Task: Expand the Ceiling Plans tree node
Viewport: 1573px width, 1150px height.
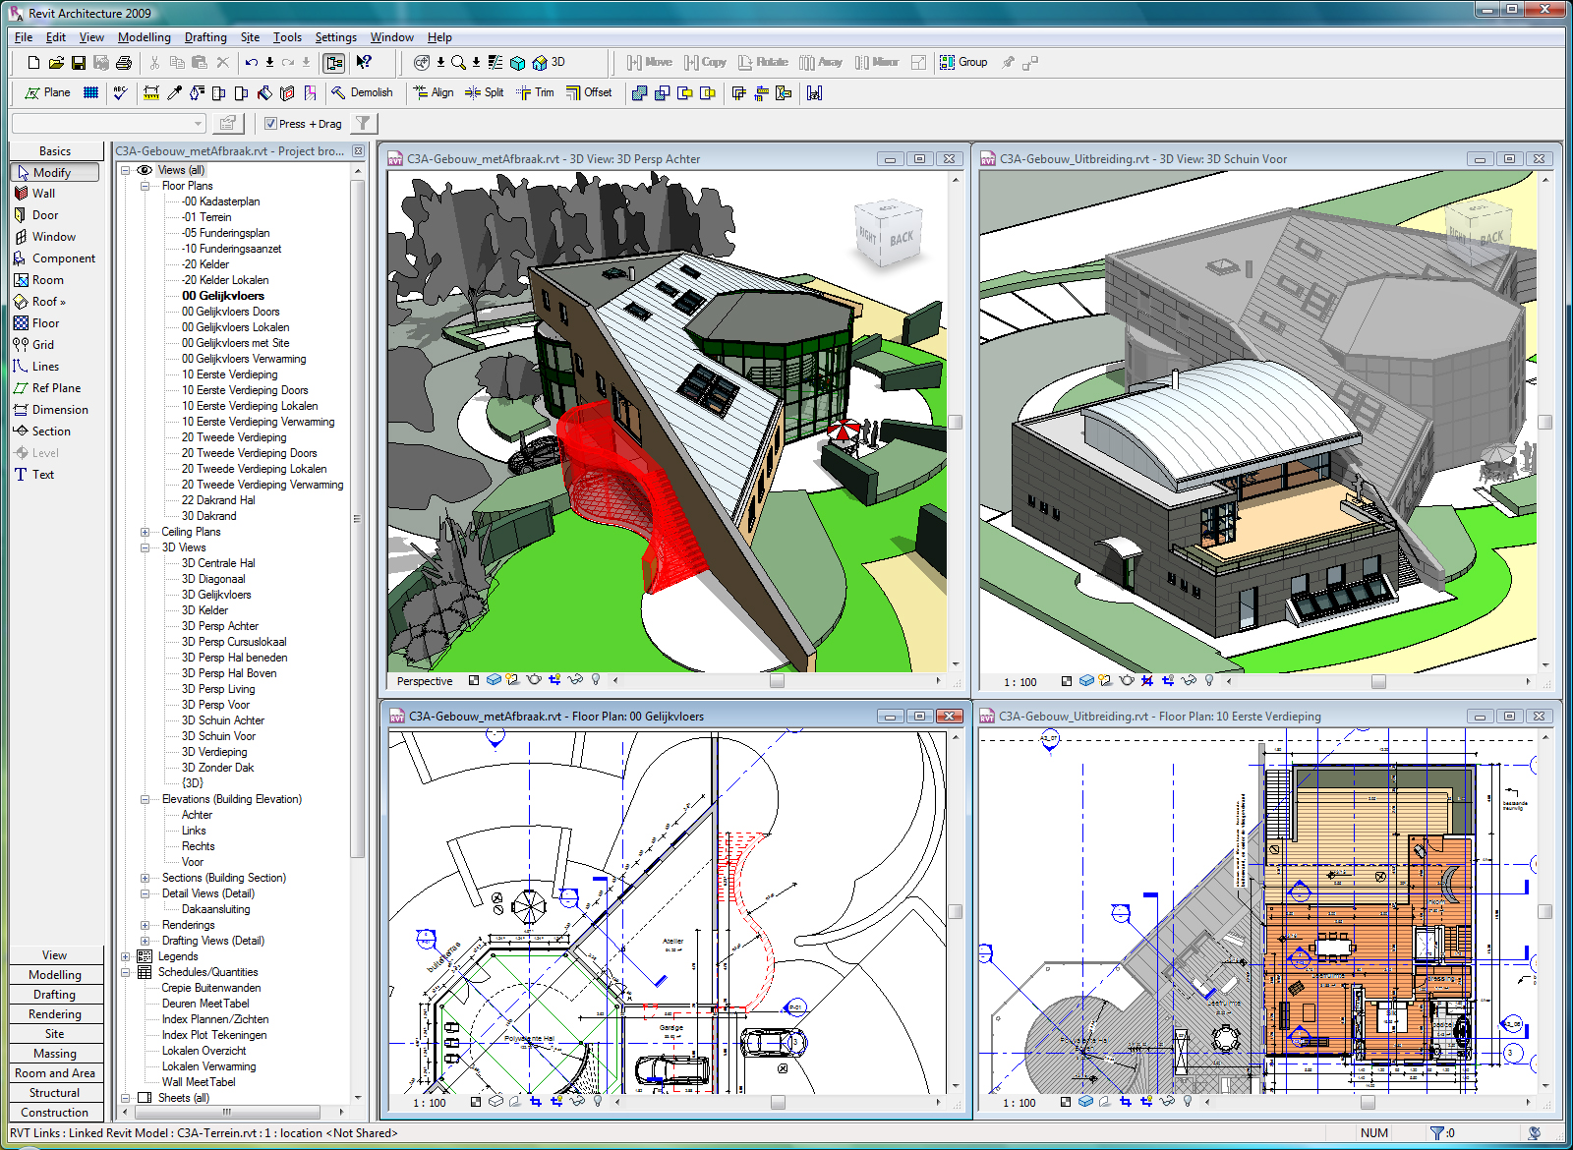Action: [x=146, y=532]
